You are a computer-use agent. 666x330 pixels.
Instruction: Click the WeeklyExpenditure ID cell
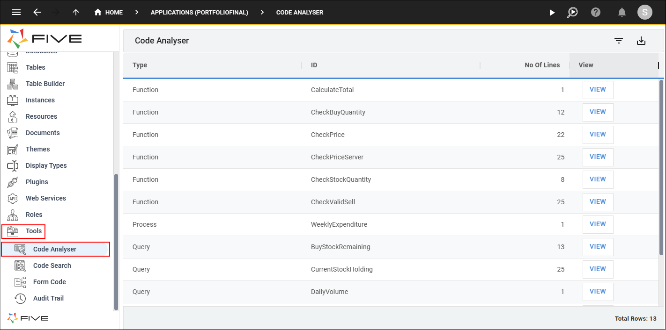[339, 224]
